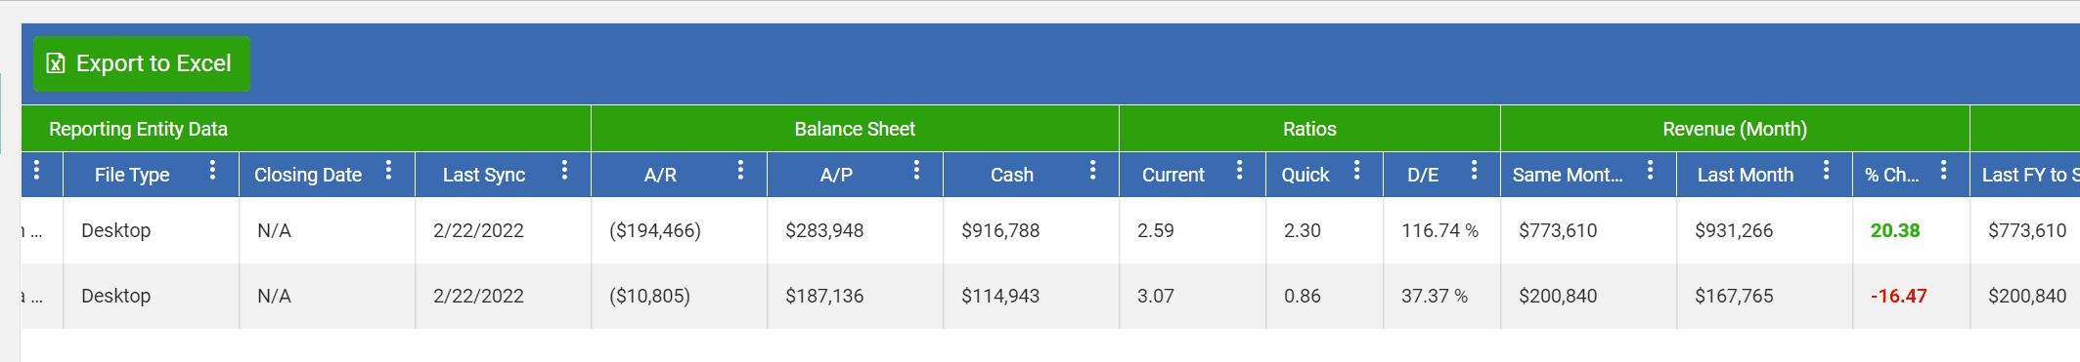Screen dimensions: 2080x362
Task: Open the Closing Date column options icon
Action: [x=388, y=171]
